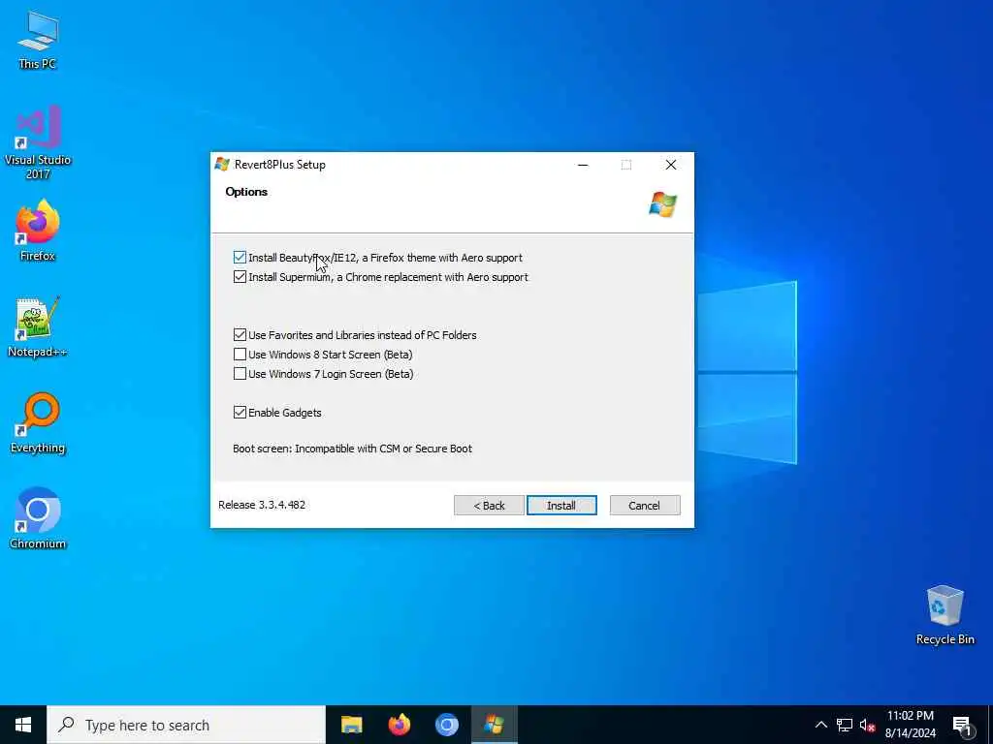Cancel the Revert8Plus setup
993x744 pixels.
click(x=645, y=506)
